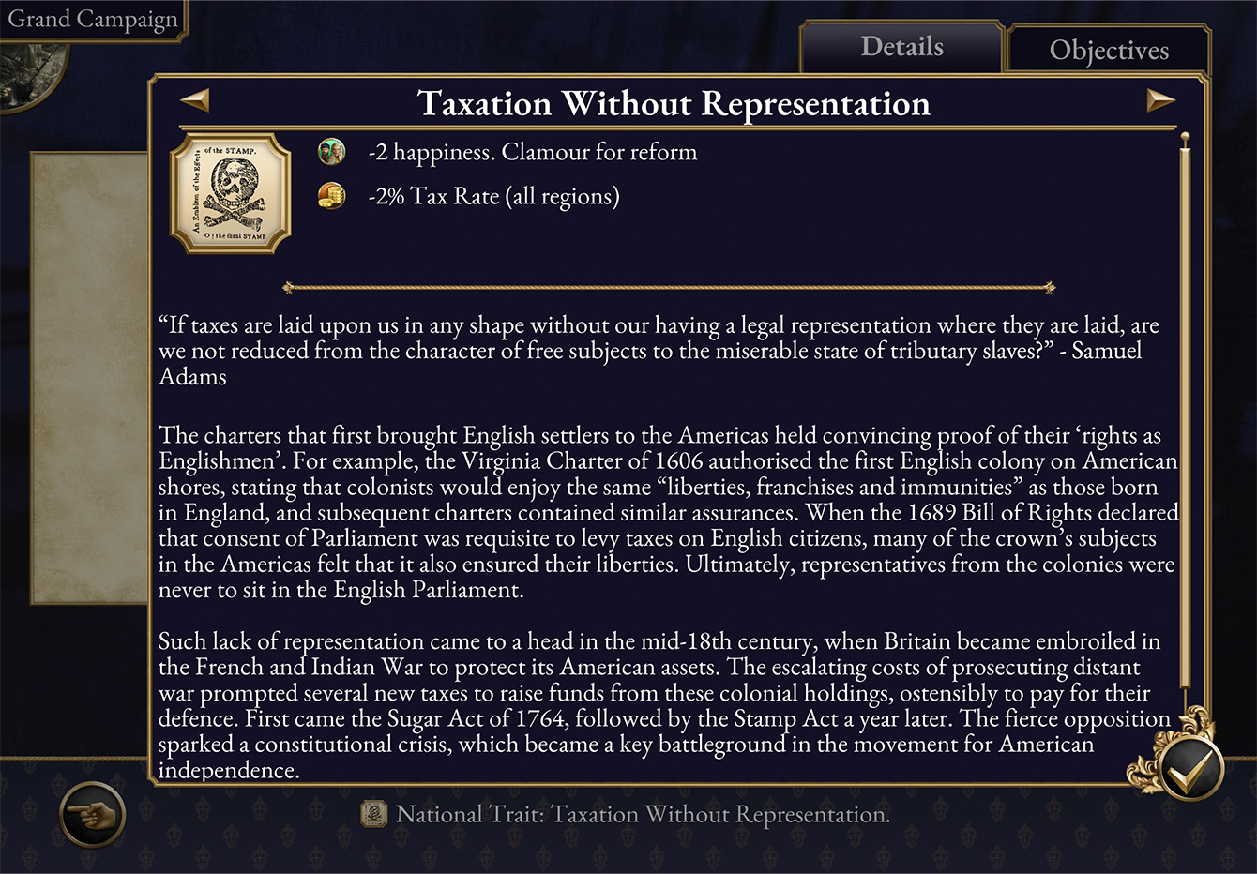Open the Details tab
The width and height of the screenshot is (1257, 874).
pos(901,47)
